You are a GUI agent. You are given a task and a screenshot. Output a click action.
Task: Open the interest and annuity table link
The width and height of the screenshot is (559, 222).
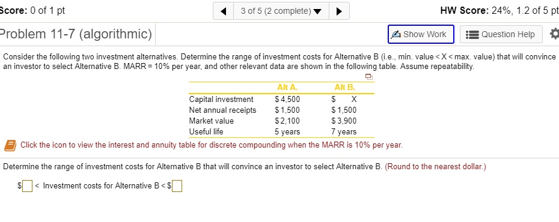tap(212, 145)
